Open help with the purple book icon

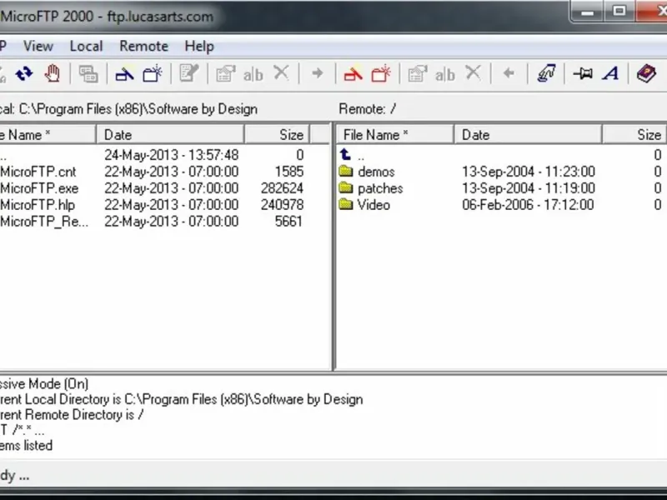click(646, 73)
